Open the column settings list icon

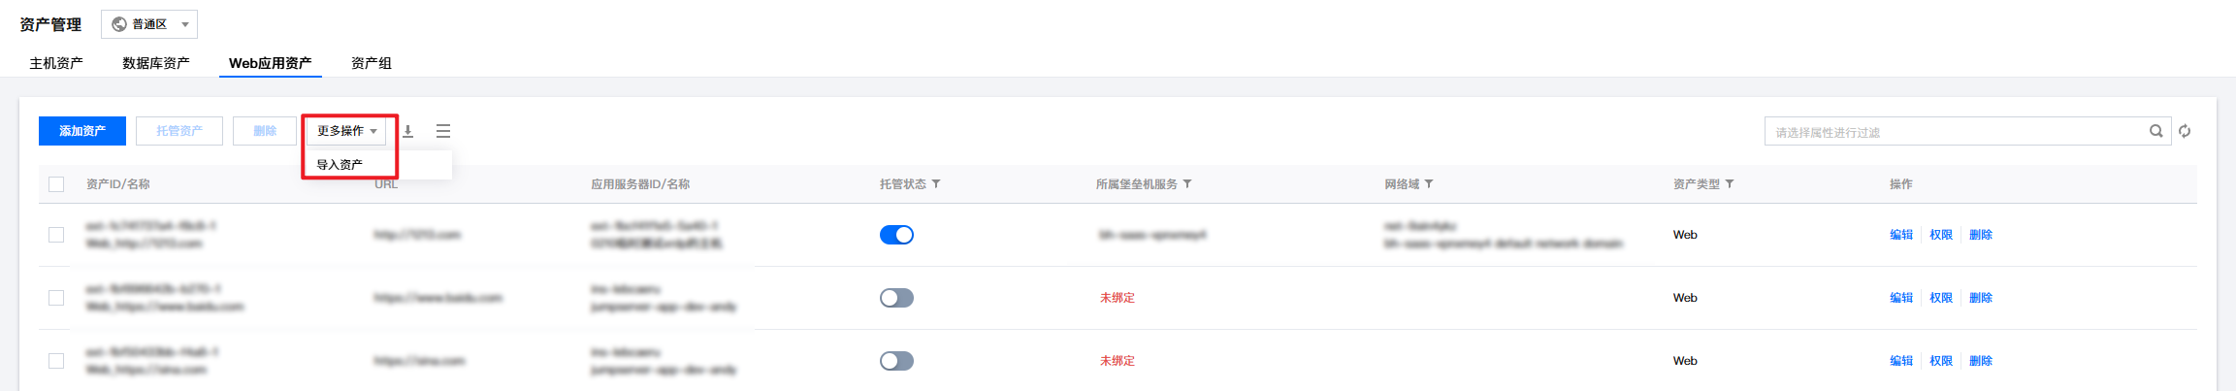pyautogui.click(x=443, y=131)
